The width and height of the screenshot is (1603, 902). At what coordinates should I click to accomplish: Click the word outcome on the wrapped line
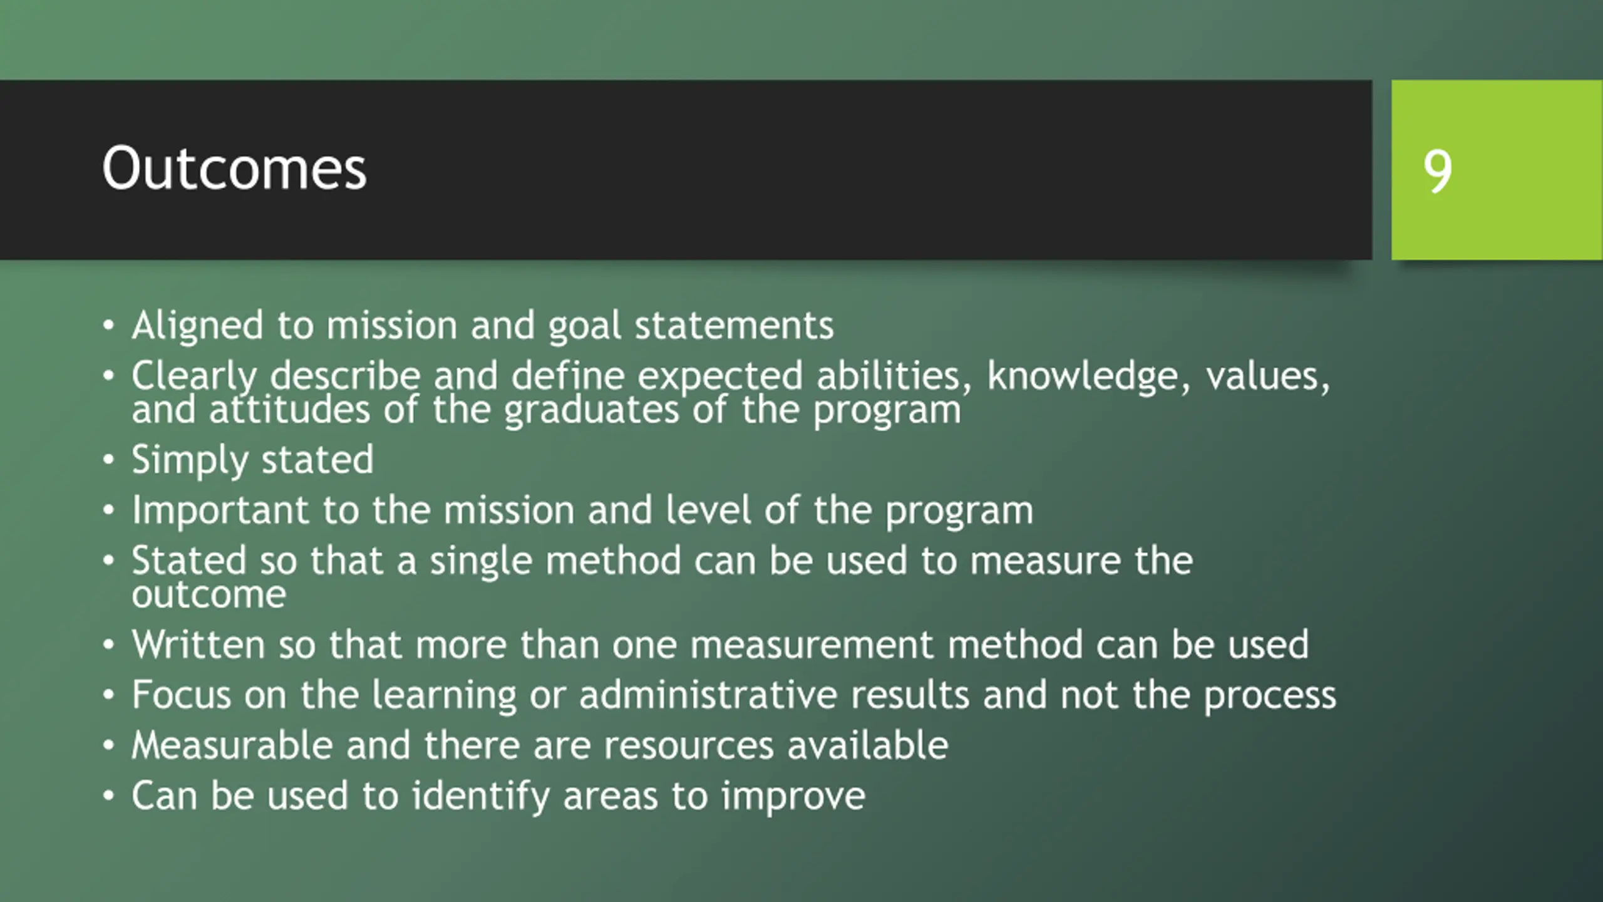[209, 594]
